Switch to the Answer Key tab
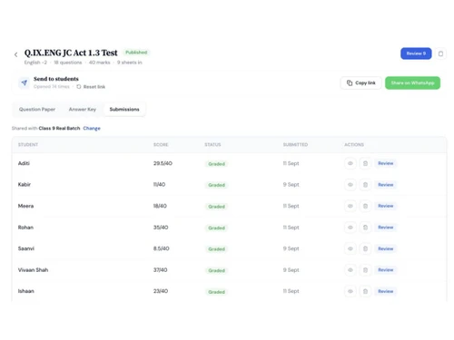This screenshot has height=340, width=454. (x=83, y=109)
